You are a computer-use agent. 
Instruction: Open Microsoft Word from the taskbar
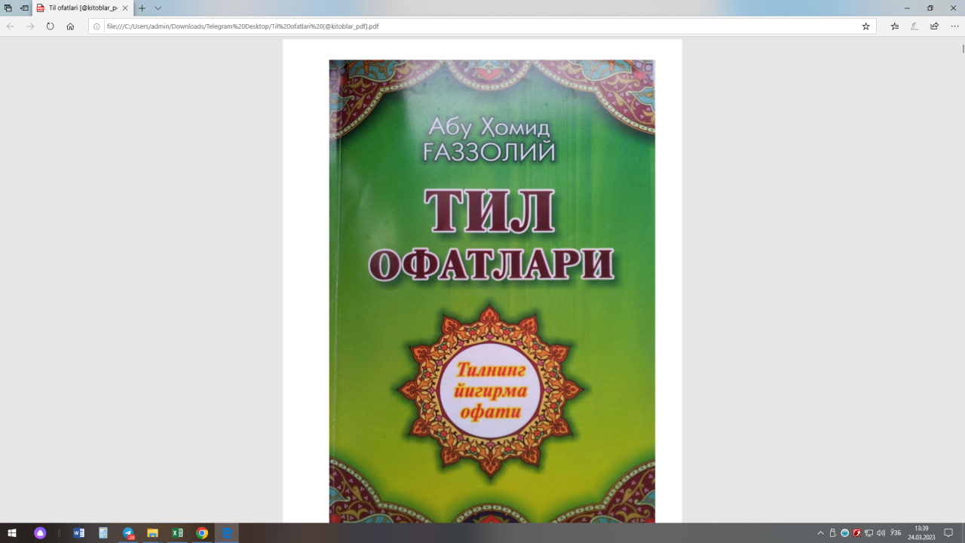pyautogui.click(x=78, y=532)
